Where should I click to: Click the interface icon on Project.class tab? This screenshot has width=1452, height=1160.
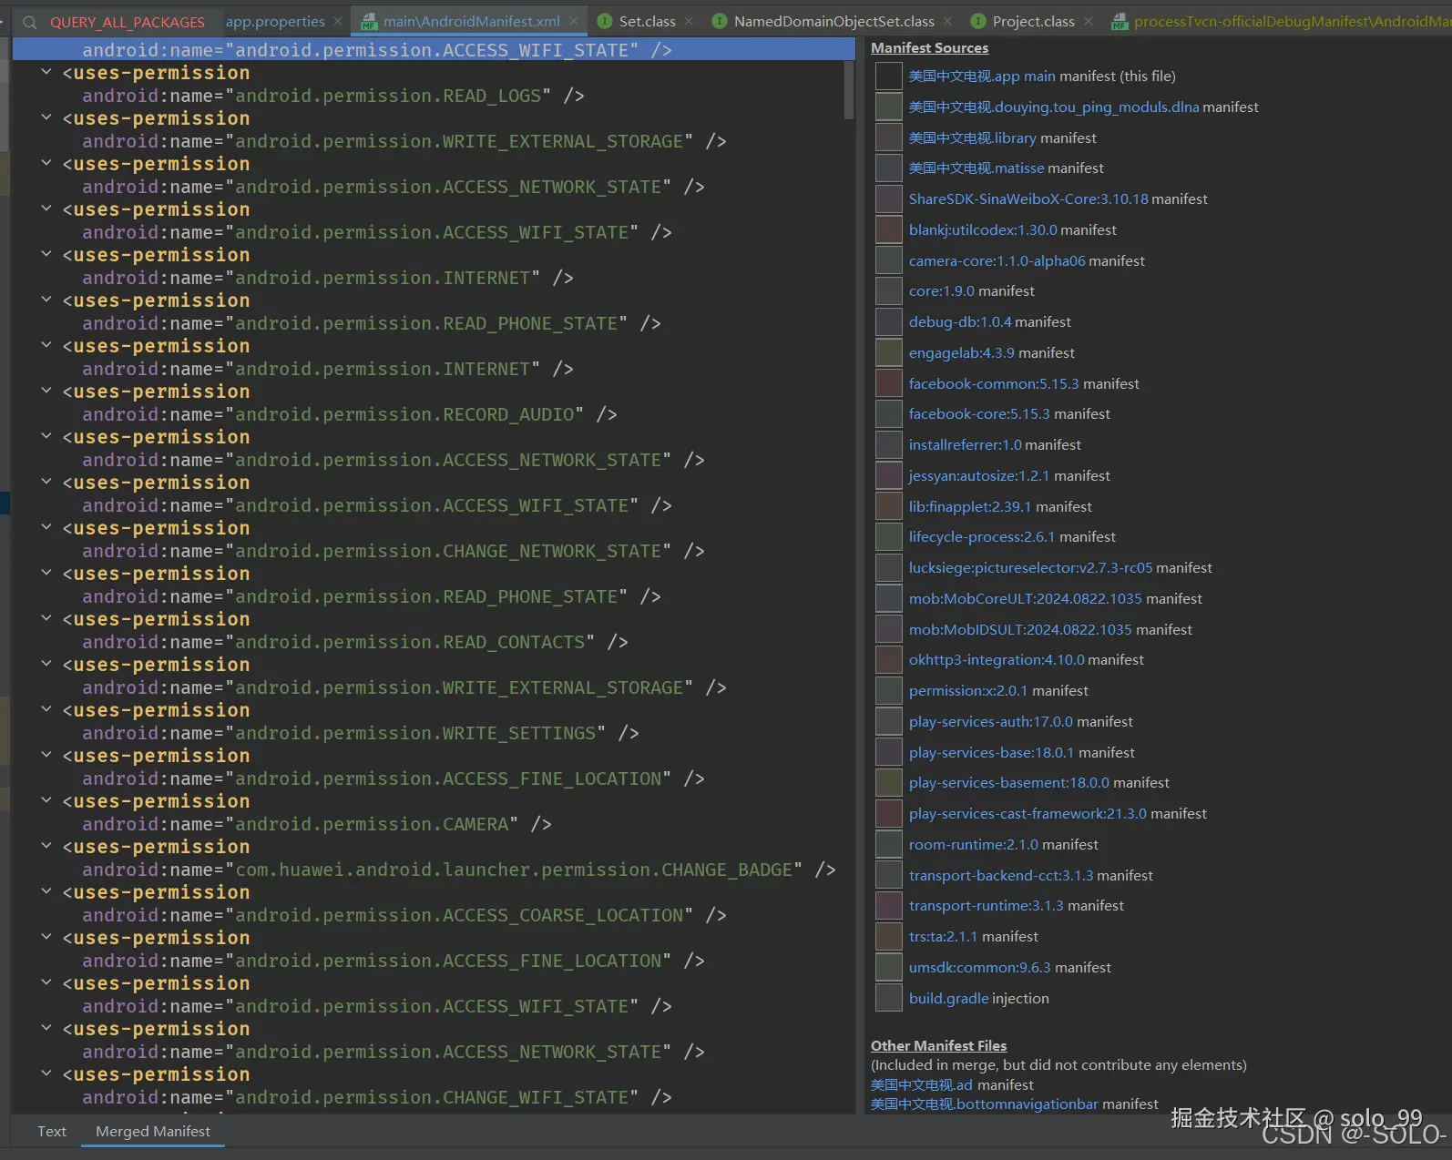coord(978,21)
